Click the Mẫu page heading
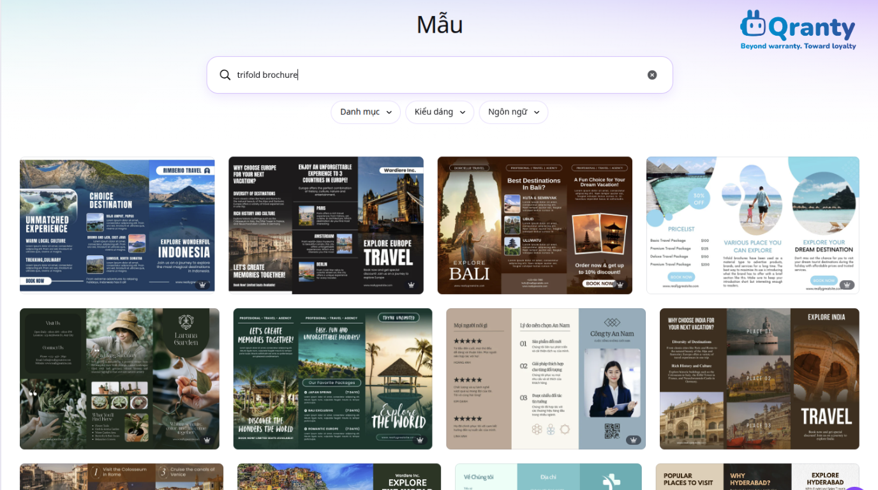This screenshot has height=490, width=878. click(440, 25)
